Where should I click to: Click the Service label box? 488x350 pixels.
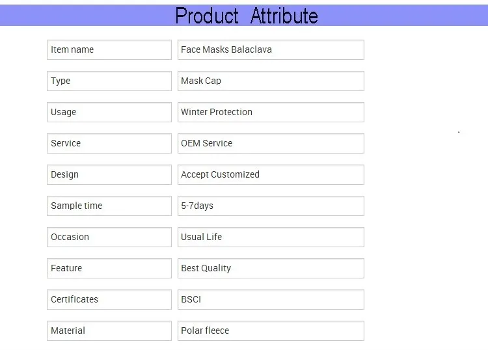point(109,144)
